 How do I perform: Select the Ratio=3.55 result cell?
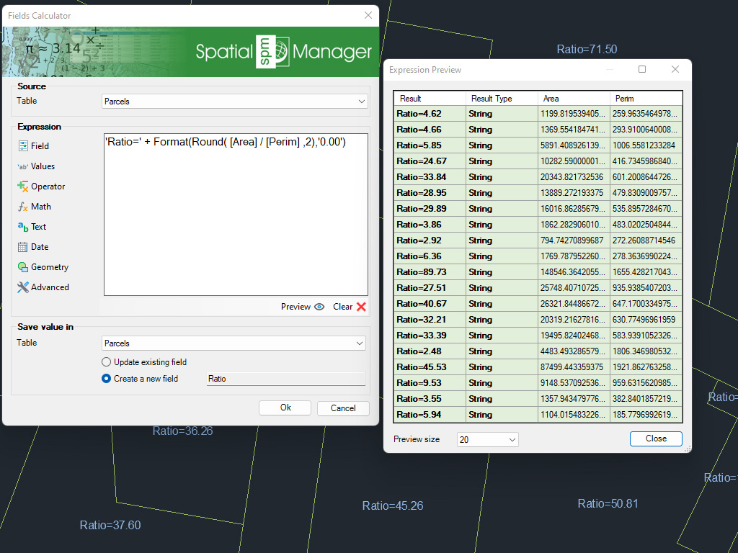click(x=430, y=399)
